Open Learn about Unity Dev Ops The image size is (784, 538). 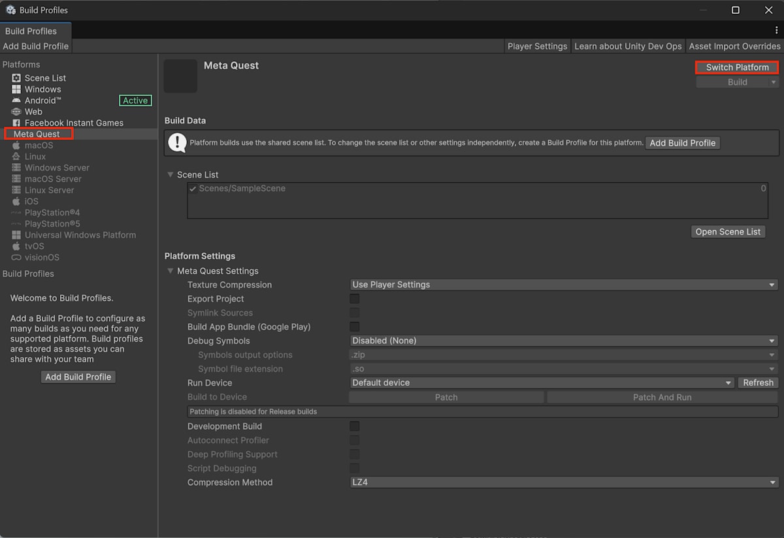pyautogui.click(x=629, y=46)
